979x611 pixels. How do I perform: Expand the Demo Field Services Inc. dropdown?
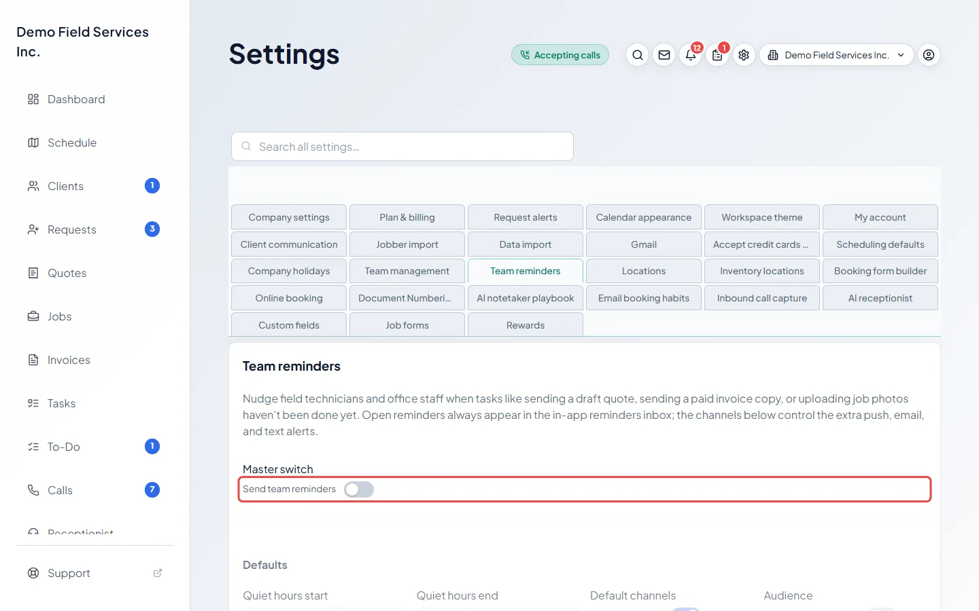(836, 55)
